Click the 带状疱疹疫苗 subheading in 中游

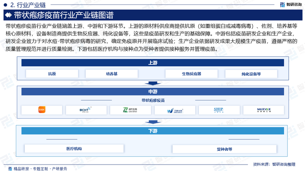(x=153, y=100)
